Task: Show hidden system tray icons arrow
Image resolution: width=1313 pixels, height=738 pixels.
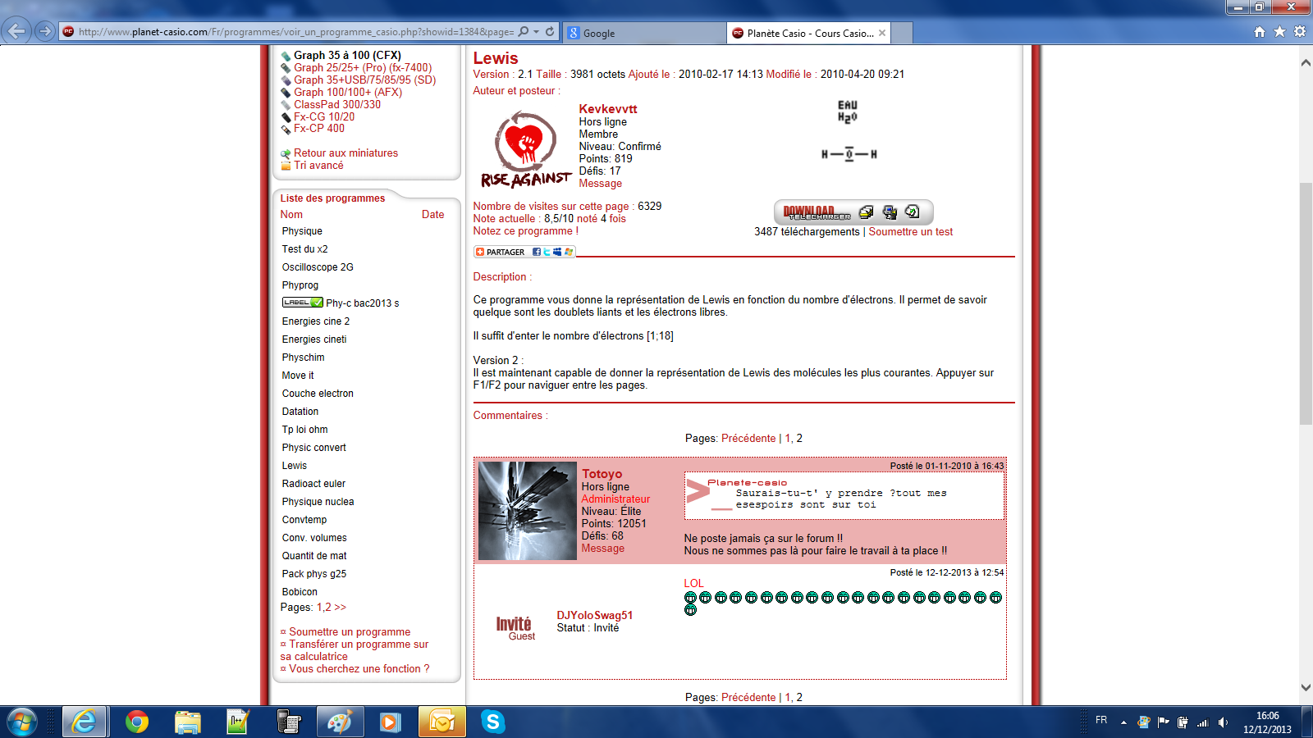Action: pos(1123,722)
